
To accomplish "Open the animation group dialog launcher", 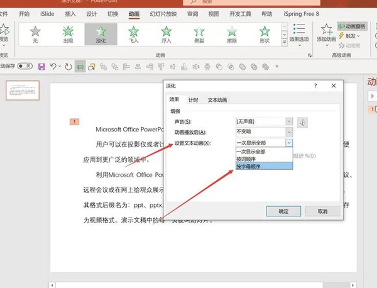I will tap(309, 55).
